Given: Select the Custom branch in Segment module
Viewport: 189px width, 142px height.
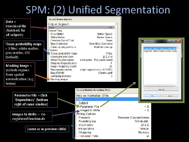Looking at the screenshot, I should coord(82,50).
